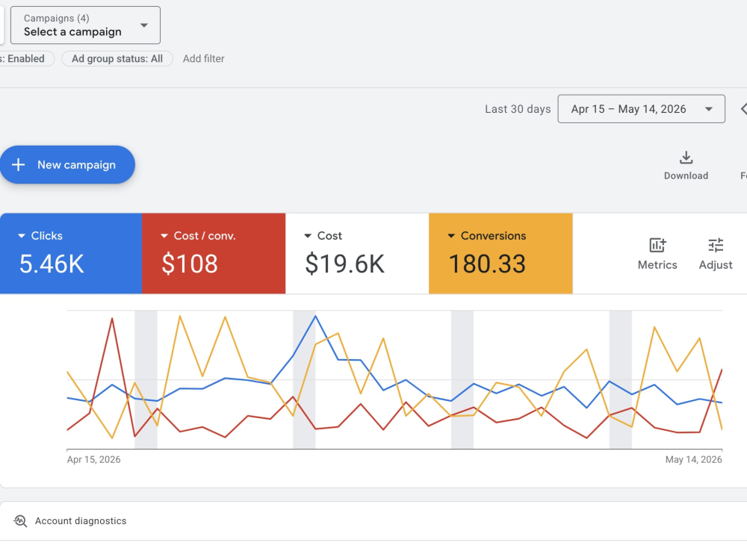This screenshot has height=560, width=747.
Task: Click Add filter
Action: coord(203,58)
